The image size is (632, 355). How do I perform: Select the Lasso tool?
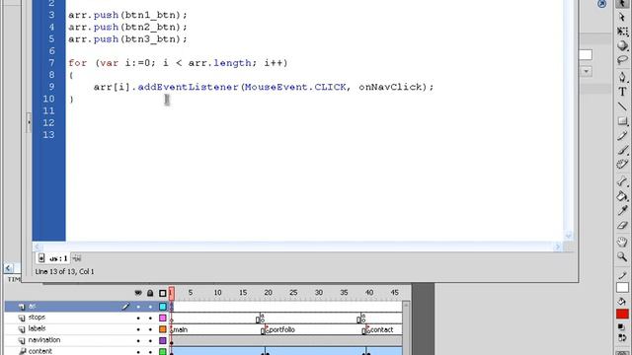coord(622,60)
